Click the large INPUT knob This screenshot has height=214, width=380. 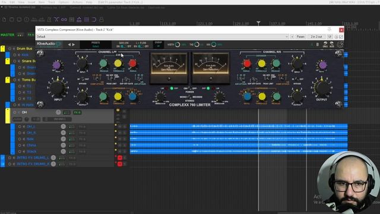[58, 88]
